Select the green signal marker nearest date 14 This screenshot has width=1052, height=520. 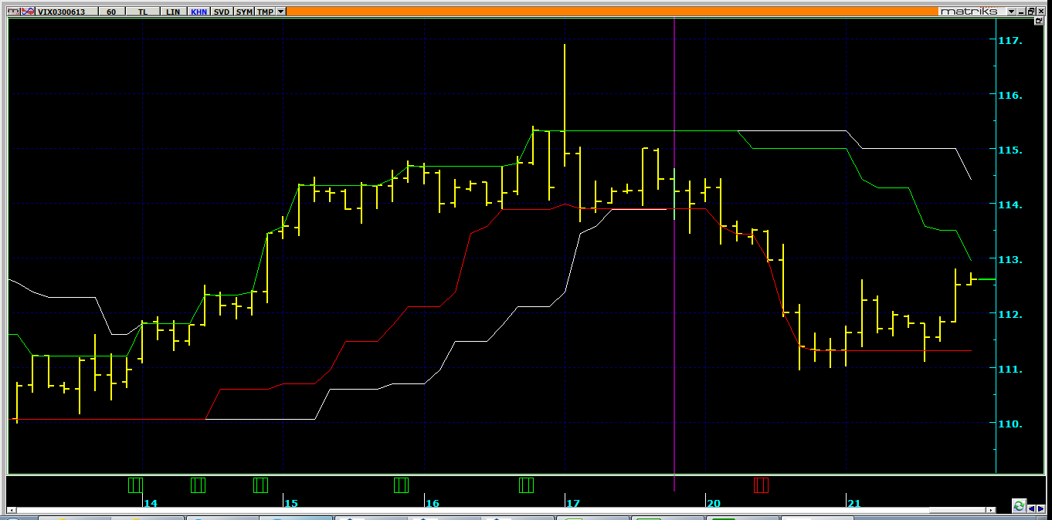pyautogui.click(x=135, y=485)
